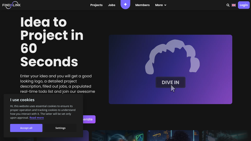
Task: Click the purple gradient hero animation
Action: pyautogui.click(x=170, y=69)
